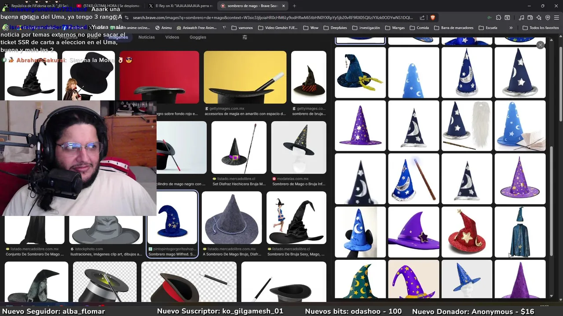Open the Videos search tab
The image size is (563, 316).
pos(172,37)
